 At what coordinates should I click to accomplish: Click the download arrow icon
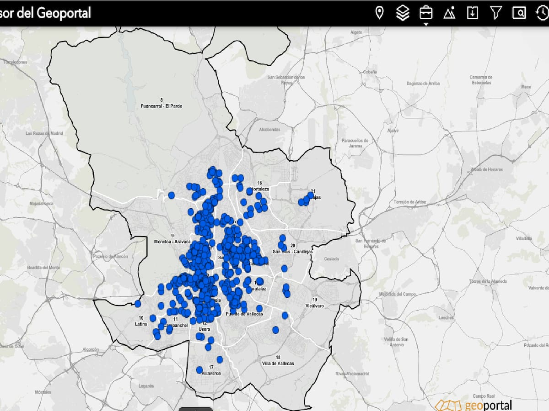[x=473, y=13]
